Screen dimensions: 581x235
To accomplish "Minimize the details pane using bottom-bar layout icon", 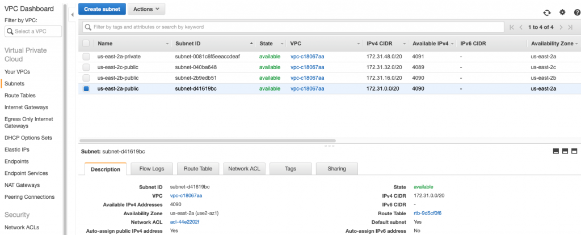I will [x=556, y=151].
